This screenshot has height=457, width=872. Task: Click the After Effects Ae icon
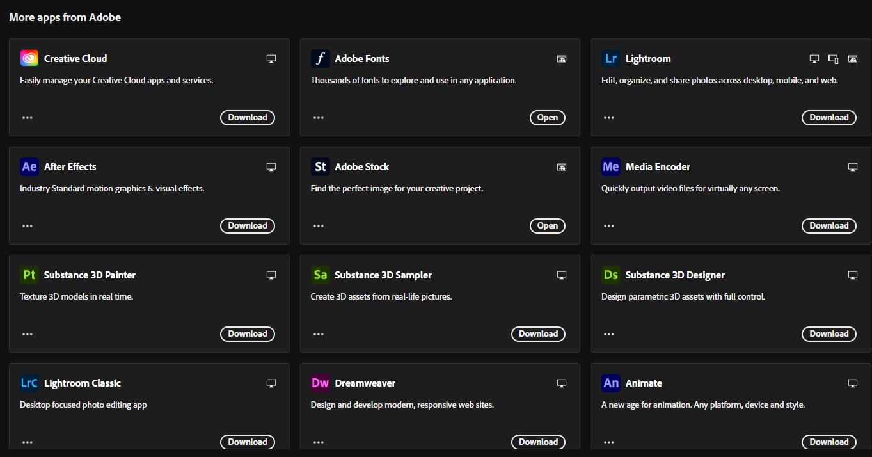pyautogui.click(x=29, y=166)
